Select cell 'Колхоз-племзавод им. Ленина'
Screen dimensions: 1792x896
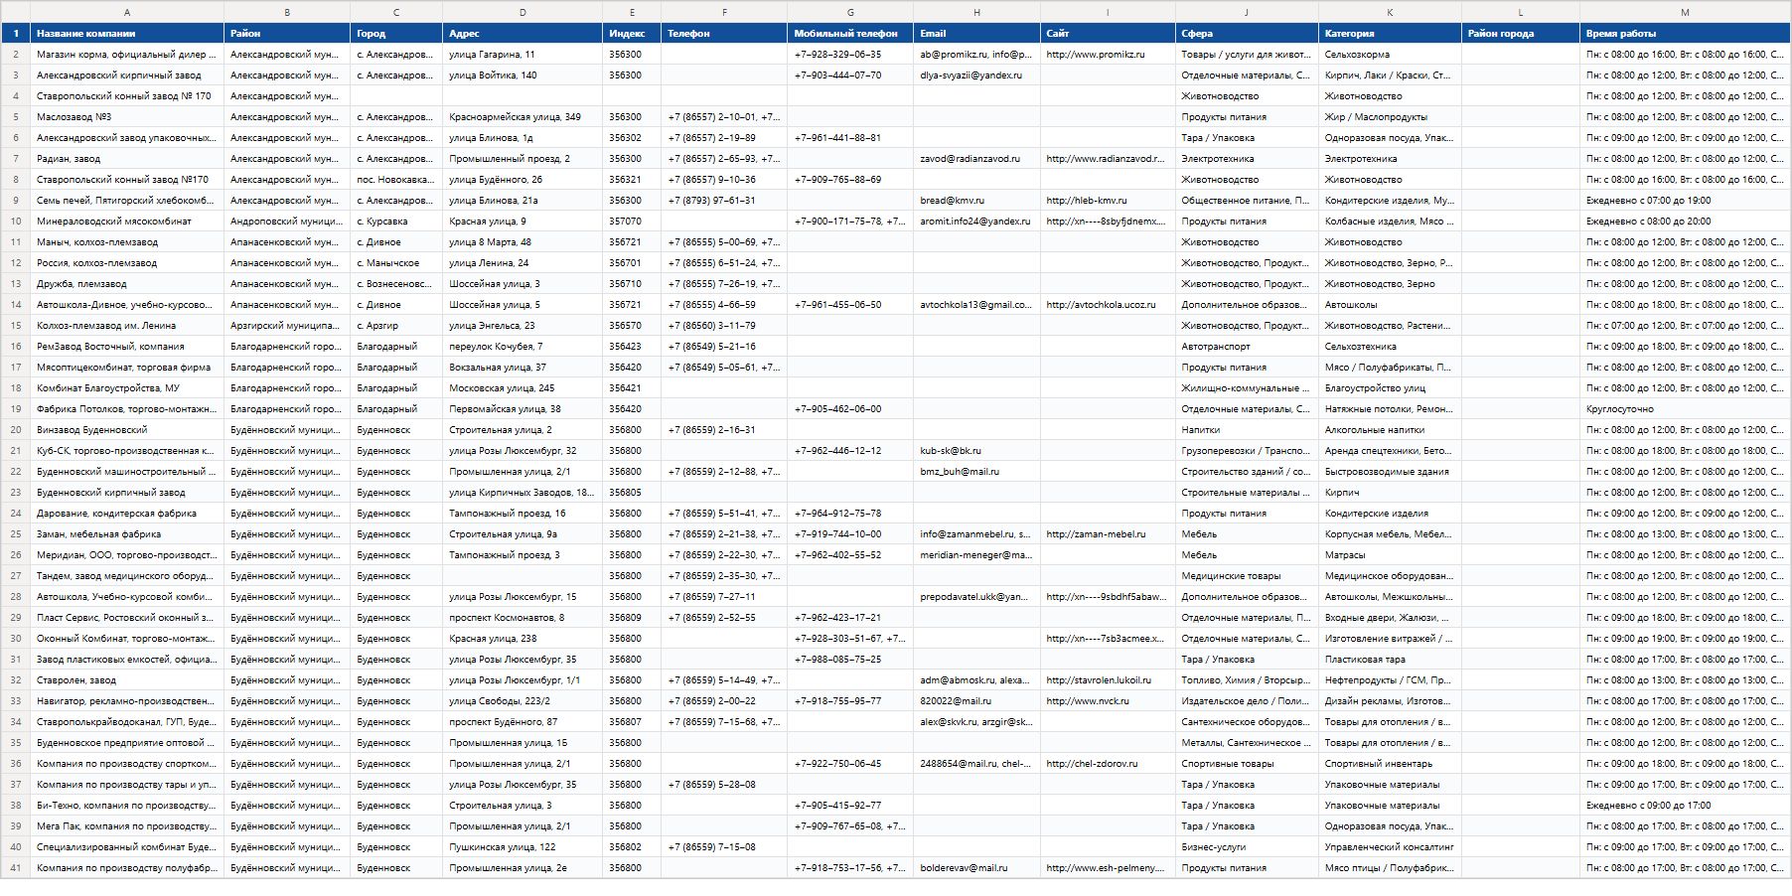[127, 326]
